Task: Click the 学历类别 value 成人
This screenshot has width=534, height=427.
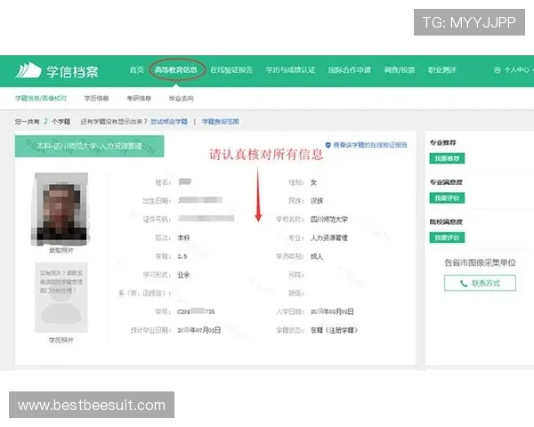Action: click(x=316, y=256)
